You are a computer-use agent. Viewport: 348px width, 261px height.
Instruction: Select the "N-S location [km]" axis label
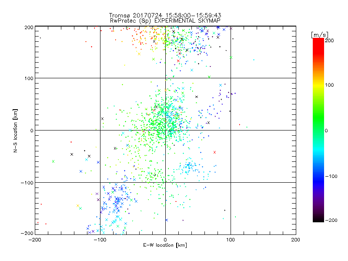pos(15,130)
